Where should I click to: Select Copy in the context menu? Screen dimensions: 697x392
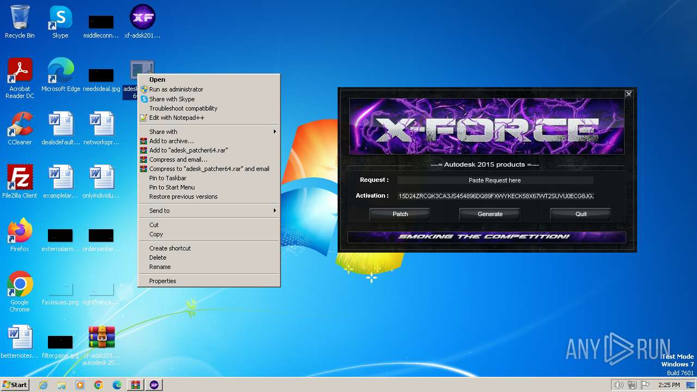pos(209,234)
